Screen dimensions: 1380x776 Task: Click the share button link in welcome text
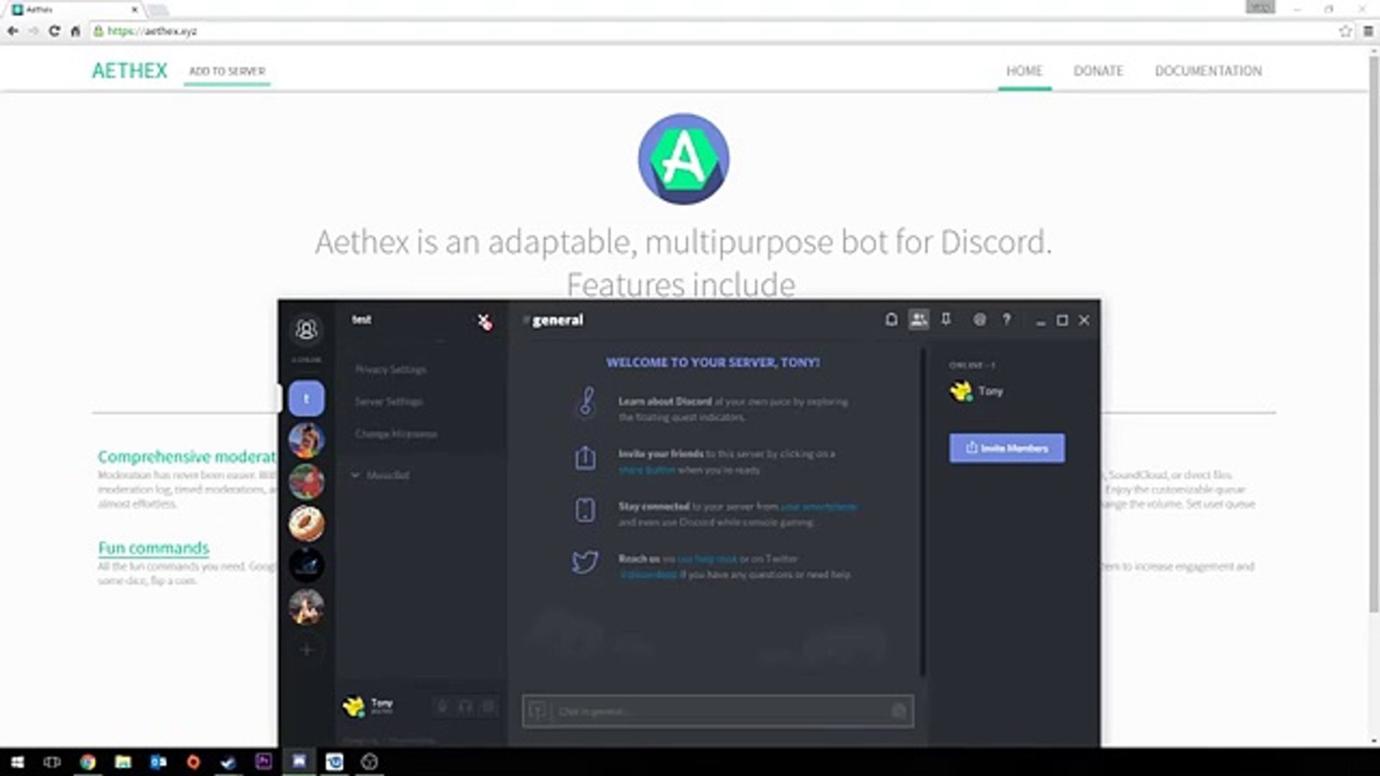coord(647,470)
